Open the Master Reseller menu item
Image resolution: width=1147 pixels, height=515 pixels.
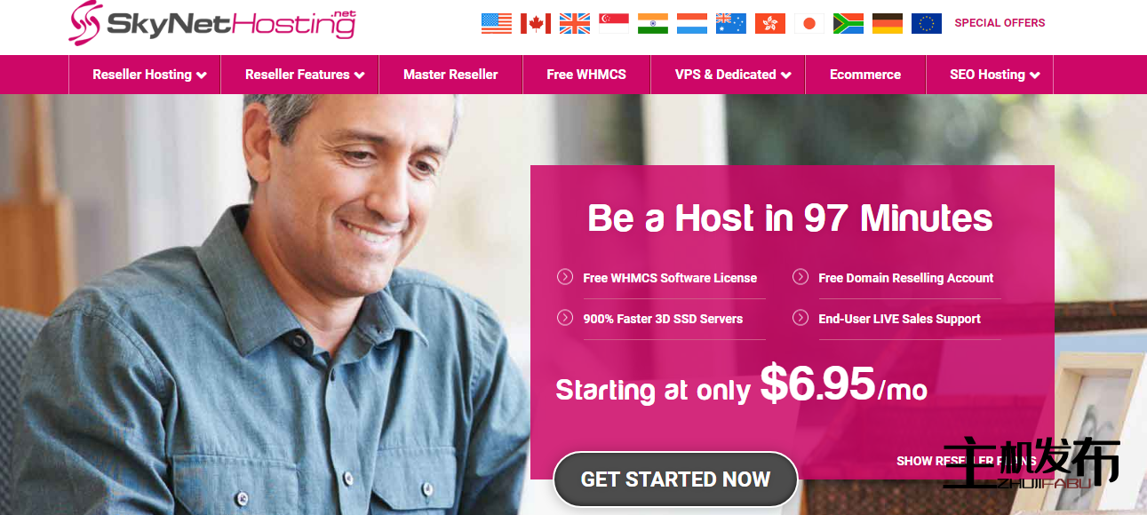tap(450, 75)
